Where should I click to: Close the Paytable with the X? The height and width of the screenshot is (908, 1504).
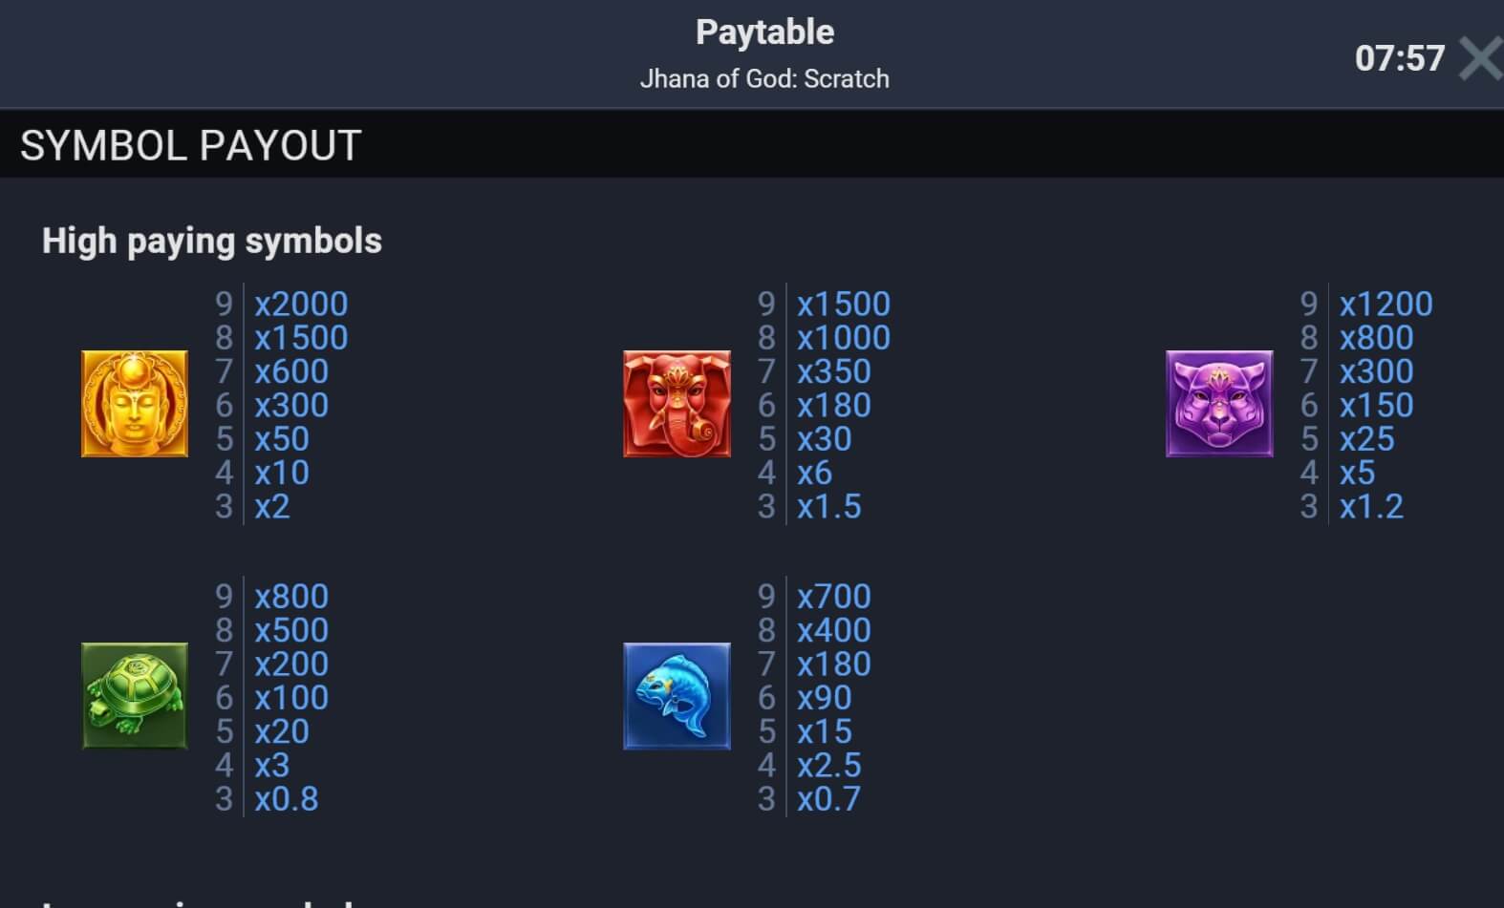click(x=1480, y=58)
